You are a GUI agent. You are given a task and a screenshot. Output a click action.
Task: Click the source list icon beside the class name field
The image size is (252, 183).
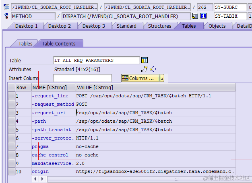point(6,7)
